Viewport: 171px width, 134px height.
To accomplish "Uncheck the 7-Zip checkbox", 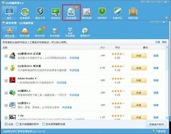I will (6, 118).
